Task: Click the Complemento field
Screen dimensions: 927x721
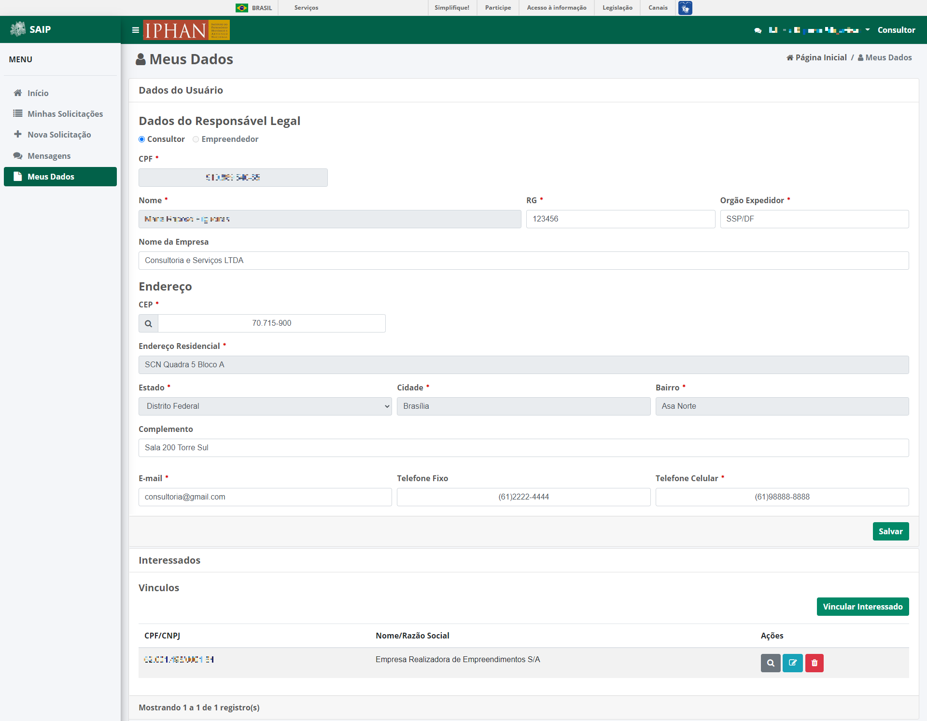Action: coord(523,448)
